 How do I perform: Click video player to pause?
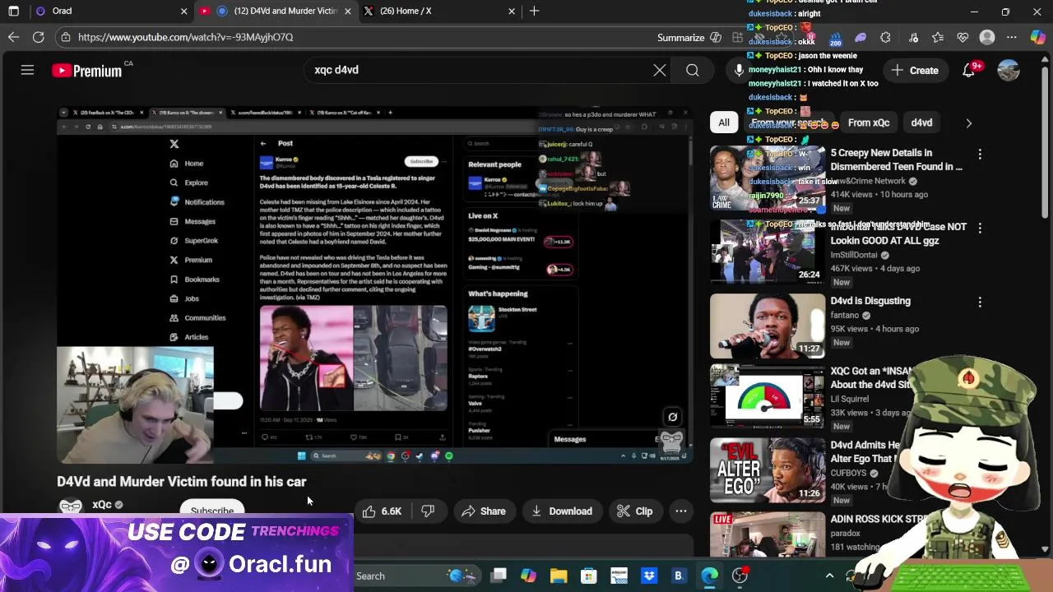(374, 284)
